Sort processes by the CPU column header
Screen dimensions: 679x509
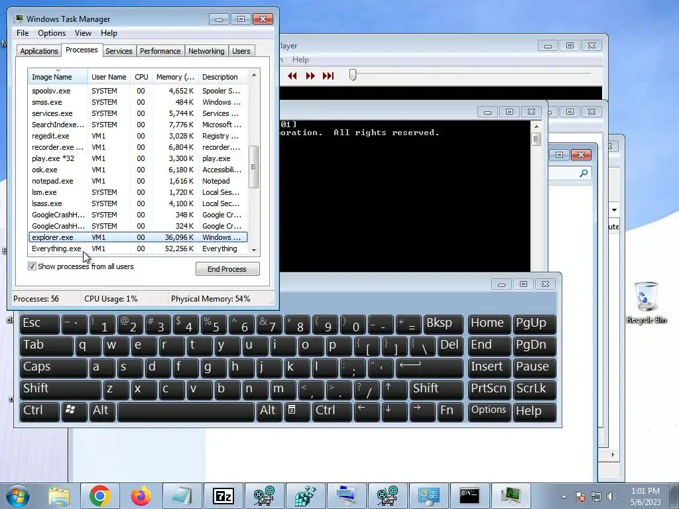coord(141,77)
